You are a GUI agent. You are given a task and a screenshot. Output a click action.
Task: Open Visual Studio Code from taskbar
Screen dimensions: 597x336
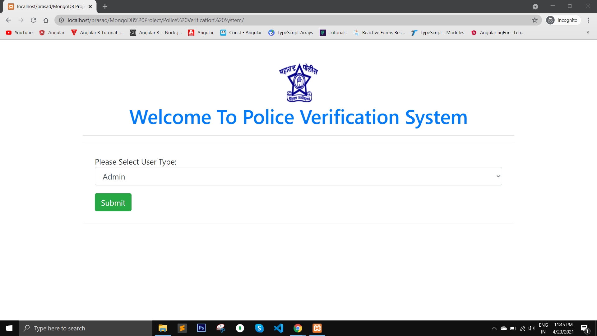point(279,328)
